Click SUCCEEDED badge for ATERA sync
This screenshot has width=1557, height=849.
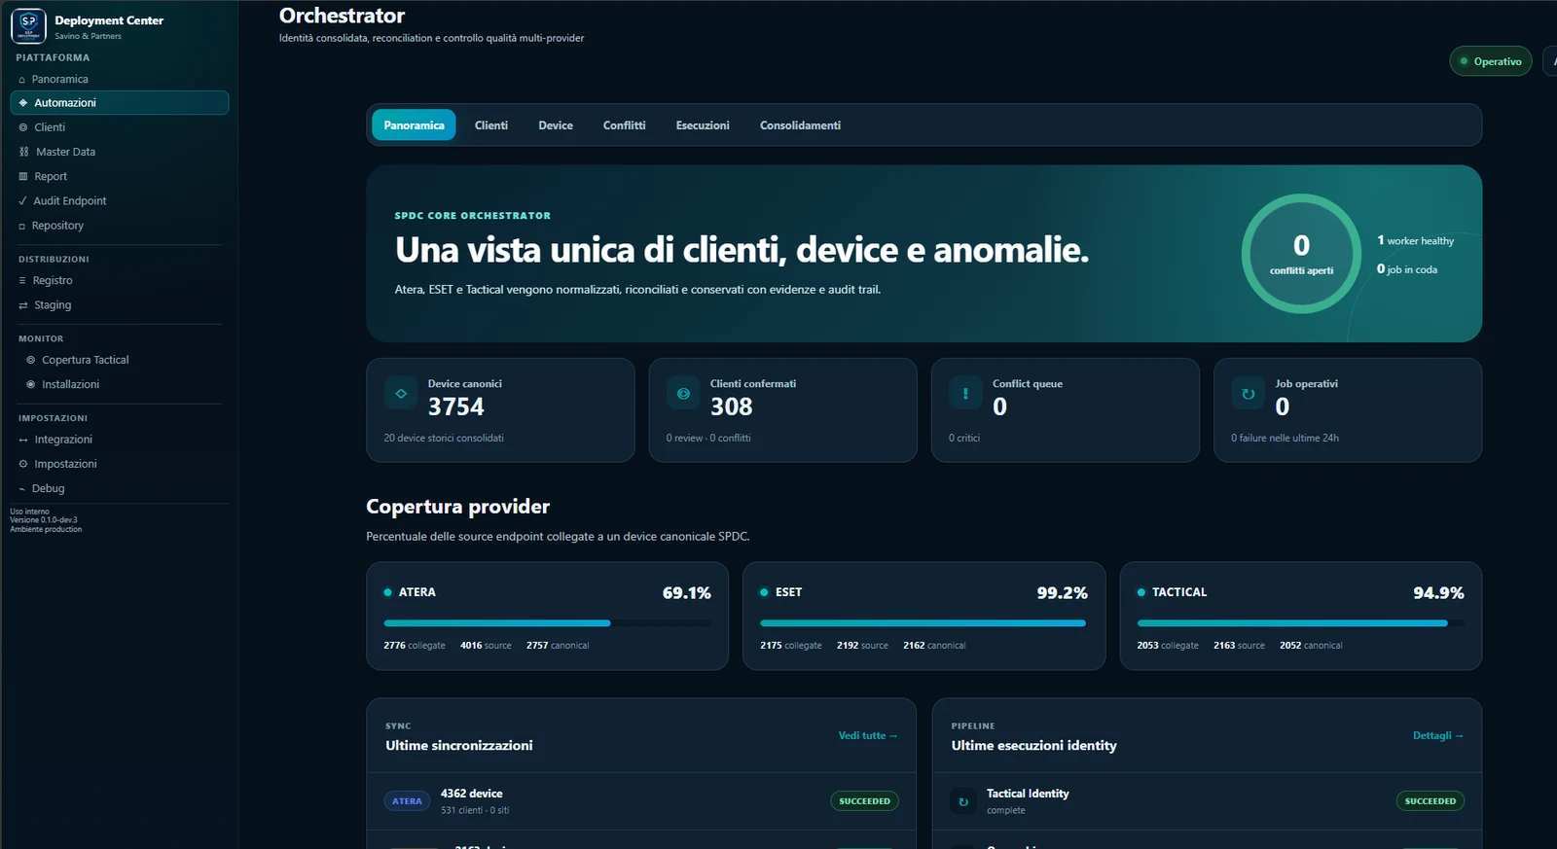(x=864, y=801)
